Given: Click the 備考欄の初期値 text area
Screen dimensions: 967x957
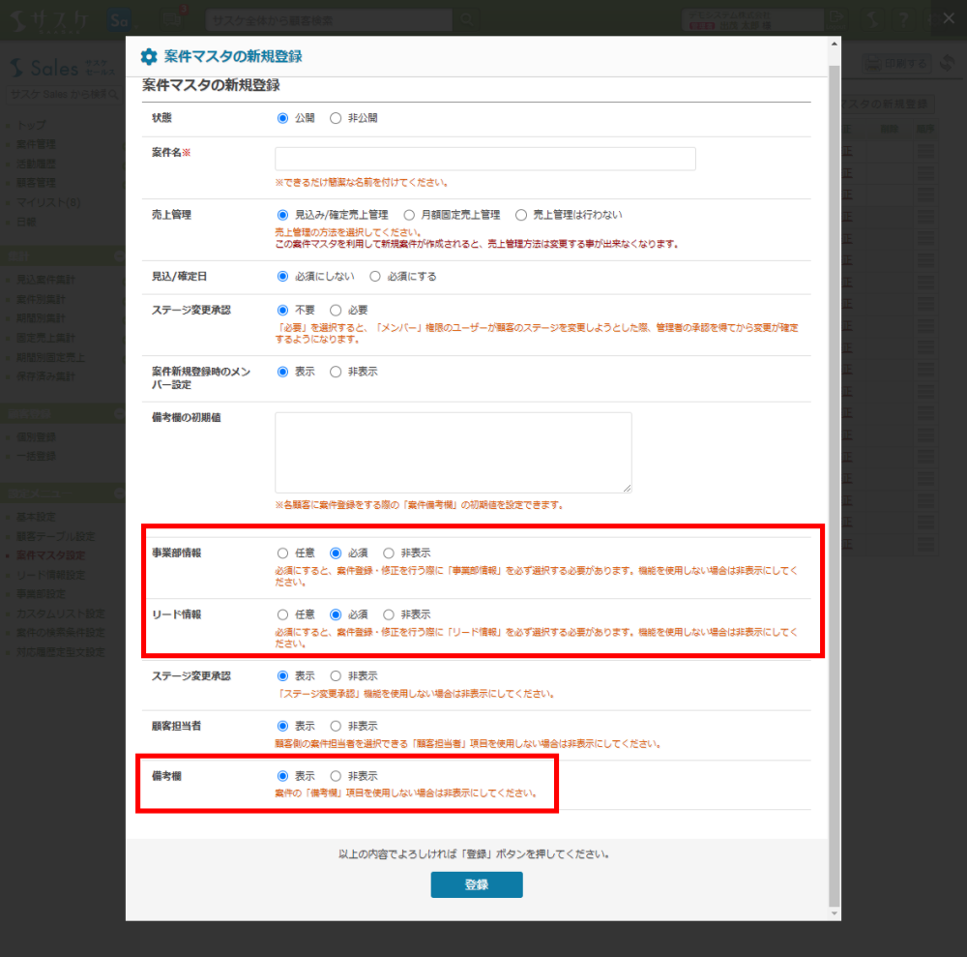Looking at the screenshot, I should pyautogui.click(x=453, y=452).
